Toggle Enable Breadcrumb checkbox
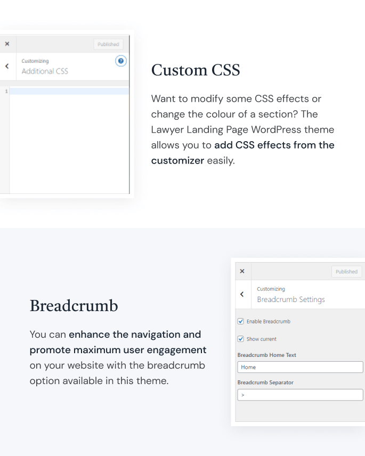The height and width of the screenshot is (456, 365). [240, 321]
